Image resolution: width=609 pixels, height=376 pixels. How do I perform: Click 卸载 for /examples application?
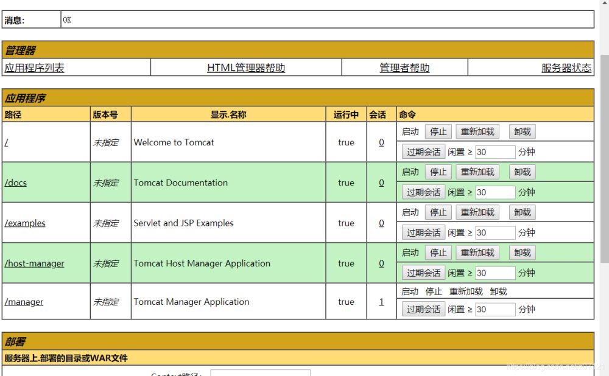pyautogui.click(x=522, y=212)
